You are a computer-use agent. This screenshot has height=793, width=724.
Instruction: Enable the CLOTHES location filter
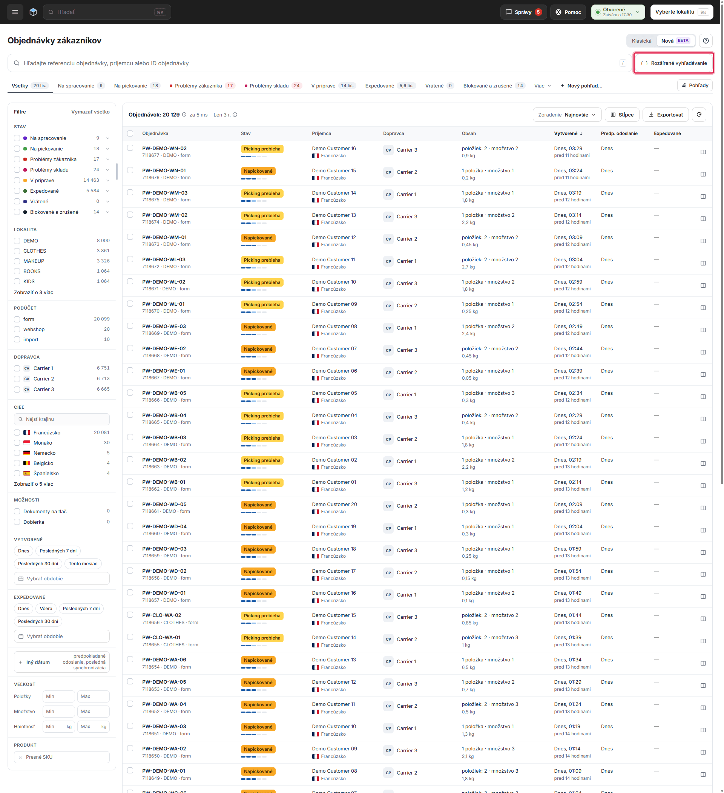pyautogui.click(x=17, y=251)
